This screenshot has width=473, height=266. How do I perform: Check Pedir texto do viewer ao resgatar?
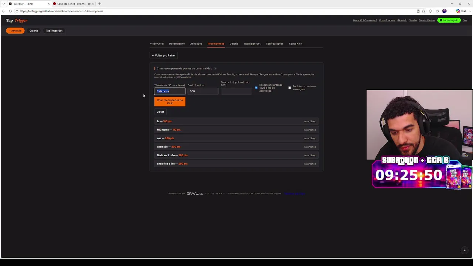(290, 88)
